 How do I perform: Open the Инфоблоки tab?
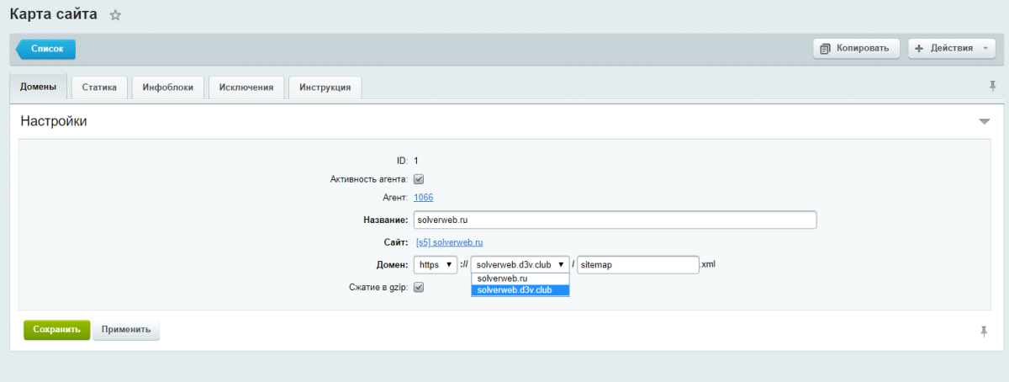click(167, 88)
